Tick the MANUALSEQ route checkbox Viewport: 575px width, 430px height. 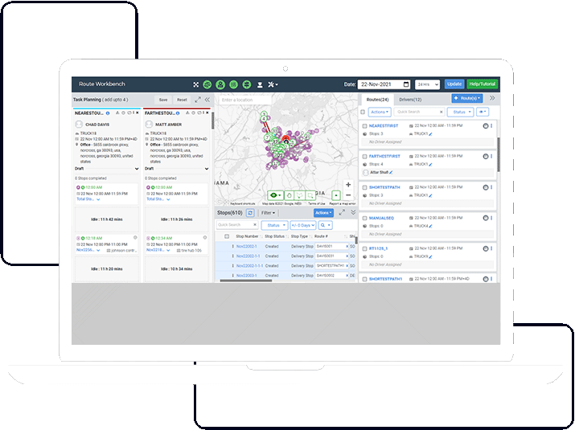[363, 216]
